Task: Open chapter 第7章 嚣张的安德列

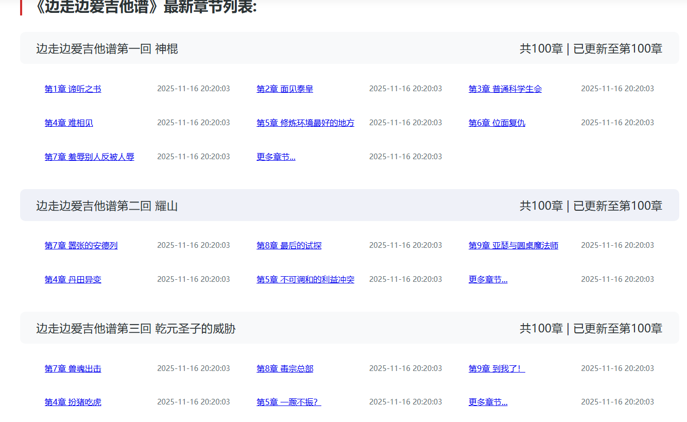Action: [x=81, y=245]
